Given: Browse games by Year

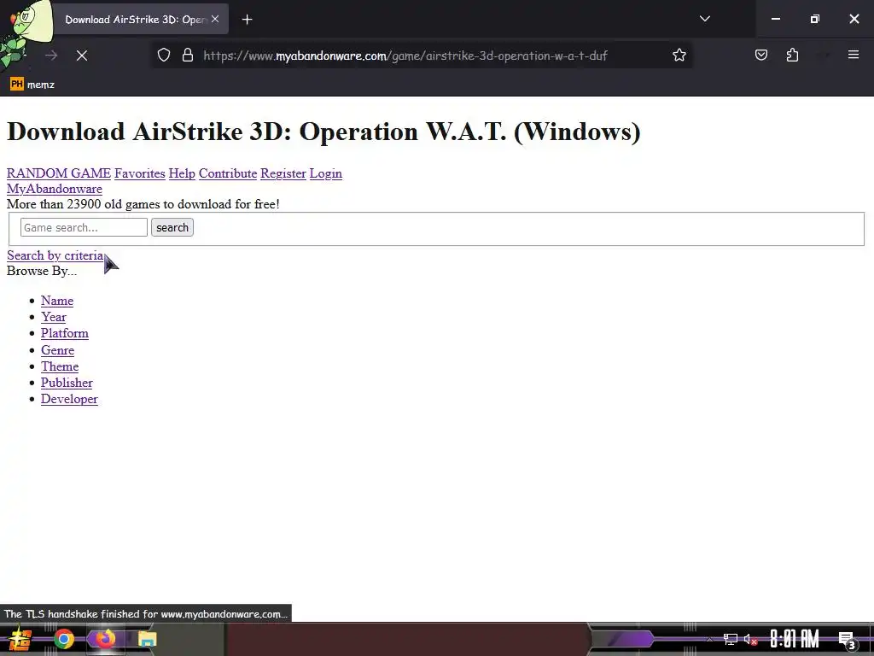Looking at the screenshot, I should point(54,317).
